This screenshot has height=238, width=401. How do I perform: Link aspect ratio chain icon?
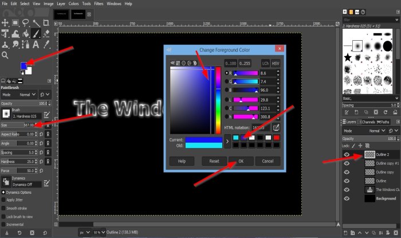pyautogui.click(x=48, y=134)
